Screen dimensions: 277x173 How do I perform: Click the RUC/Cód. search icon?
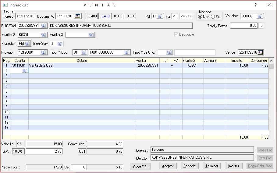coord(44,25)
